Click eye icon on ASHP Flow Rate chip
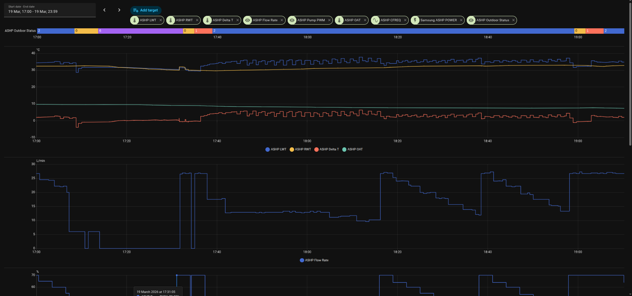Screen dimensions: 632x296 248,20
